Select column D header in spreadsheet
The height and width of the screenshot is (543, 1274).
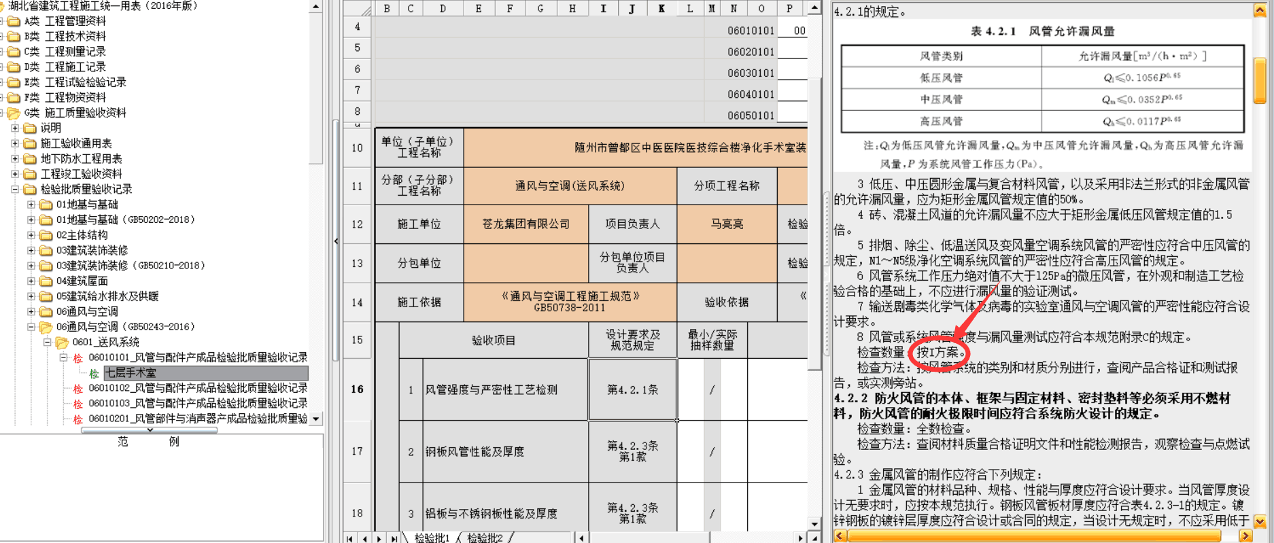point(443,8)
